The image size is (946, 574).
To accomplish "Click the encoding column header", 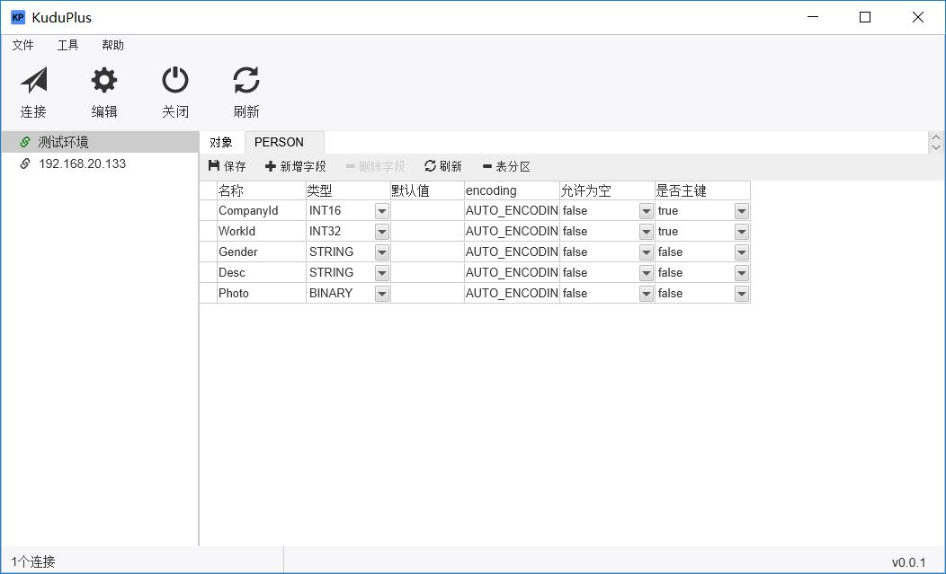I will (x=513, y=190).
